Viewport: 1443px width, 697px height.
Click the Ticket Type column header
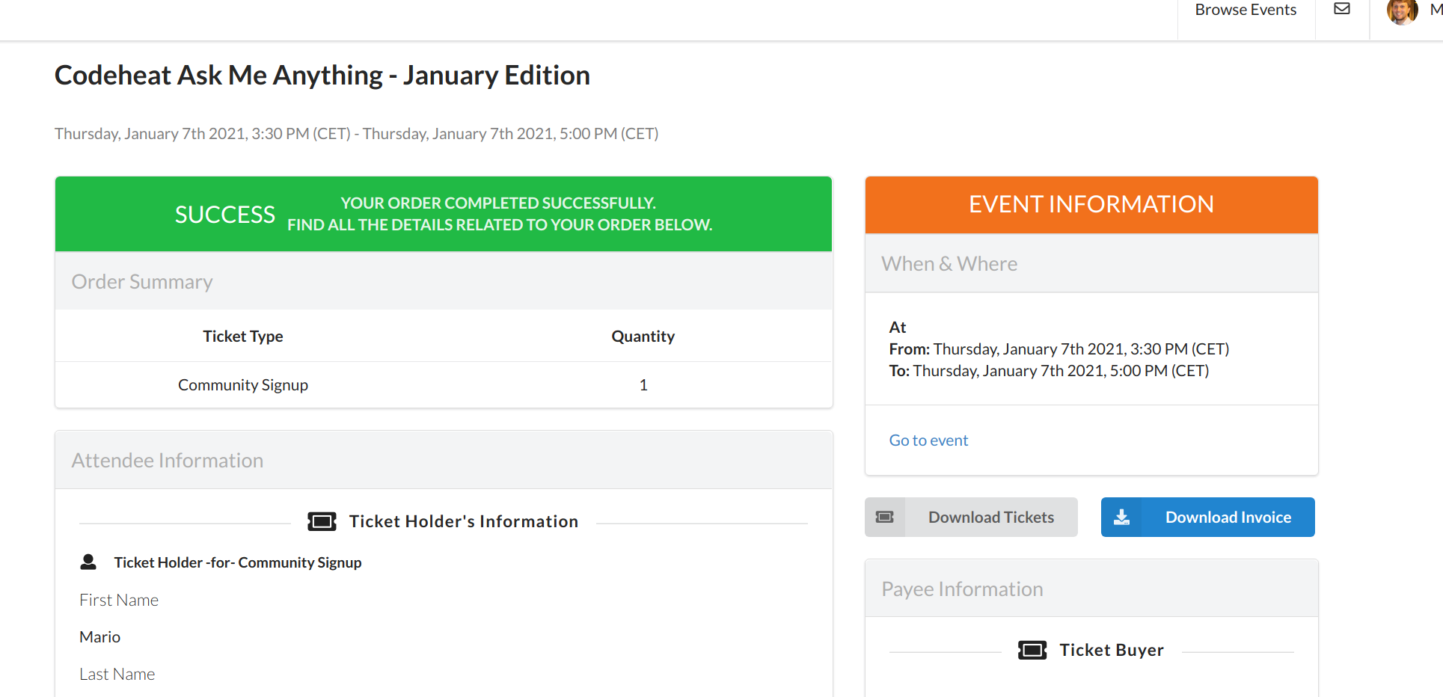pyautogui.click(x=243, y=336)
